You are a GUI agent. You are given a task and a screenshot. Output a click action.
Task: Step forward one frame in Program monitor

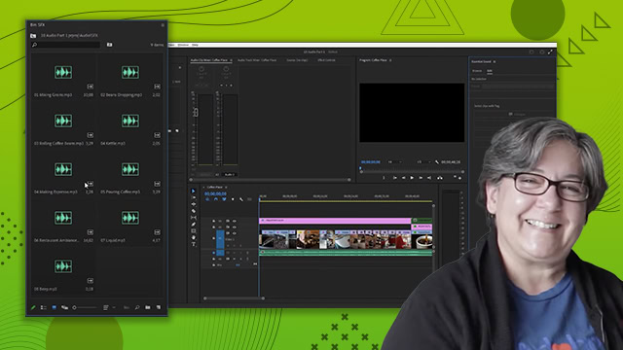(421, 178)
